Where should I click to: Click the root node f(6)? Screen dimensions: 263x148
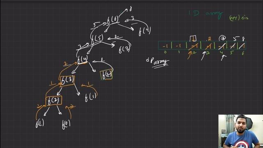[113, 21]
